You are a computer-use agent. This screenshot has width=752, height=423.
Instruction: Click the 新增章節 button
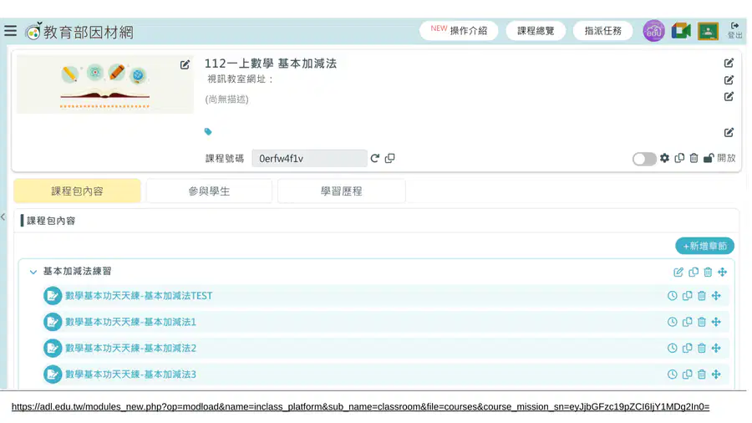704,246
